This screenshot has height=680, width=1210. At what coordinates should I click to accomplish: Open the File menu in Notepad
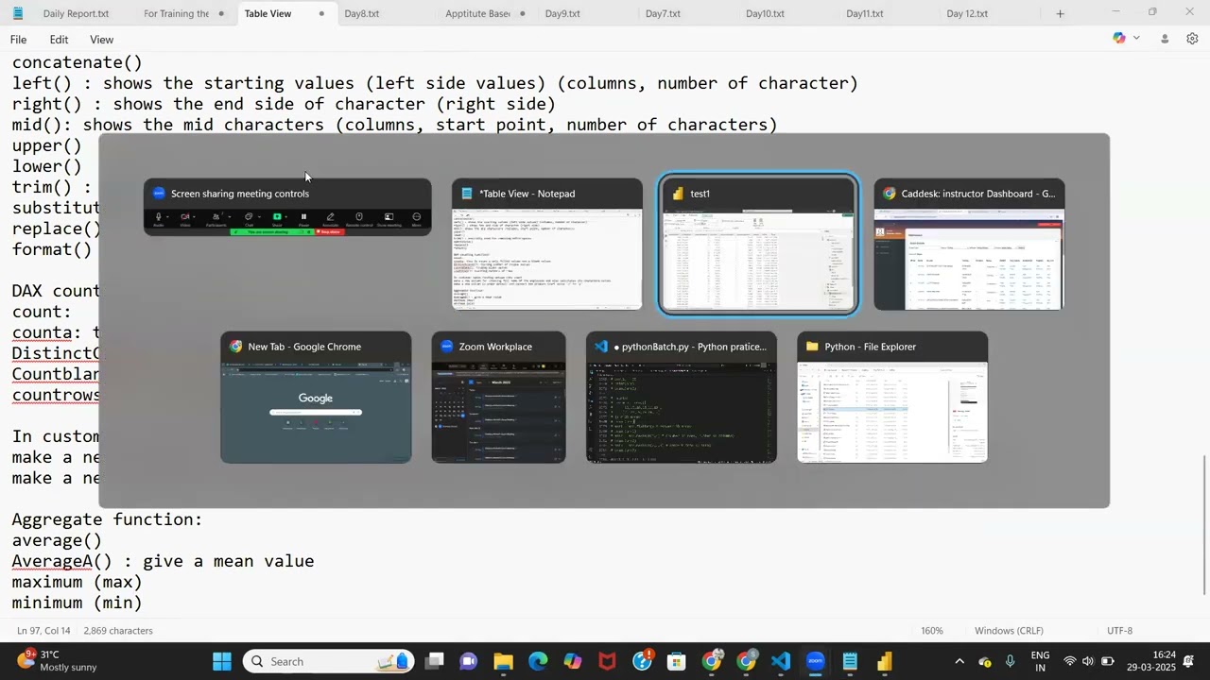[18, 39]
